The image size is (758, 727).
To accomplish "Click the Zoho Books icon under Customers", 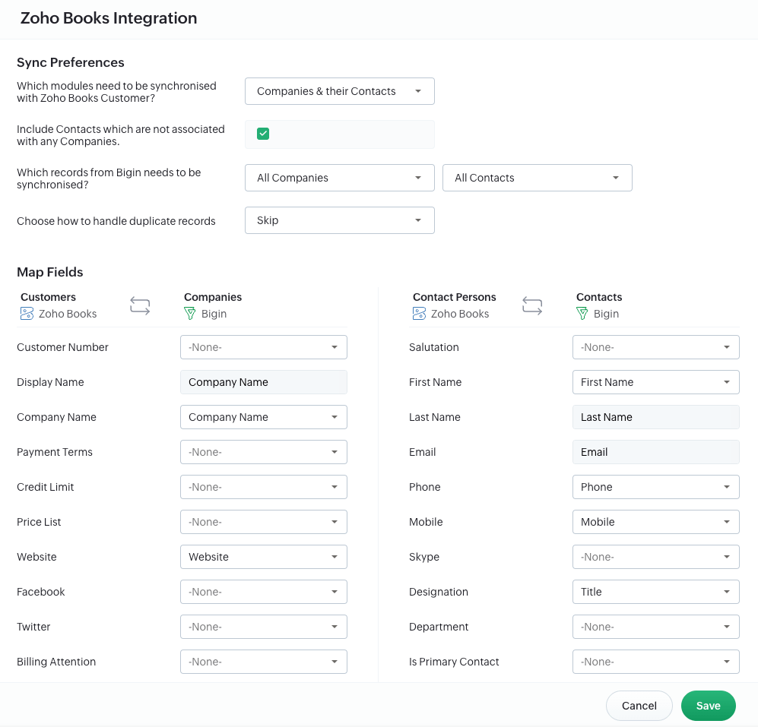I will tap(27, 314).
